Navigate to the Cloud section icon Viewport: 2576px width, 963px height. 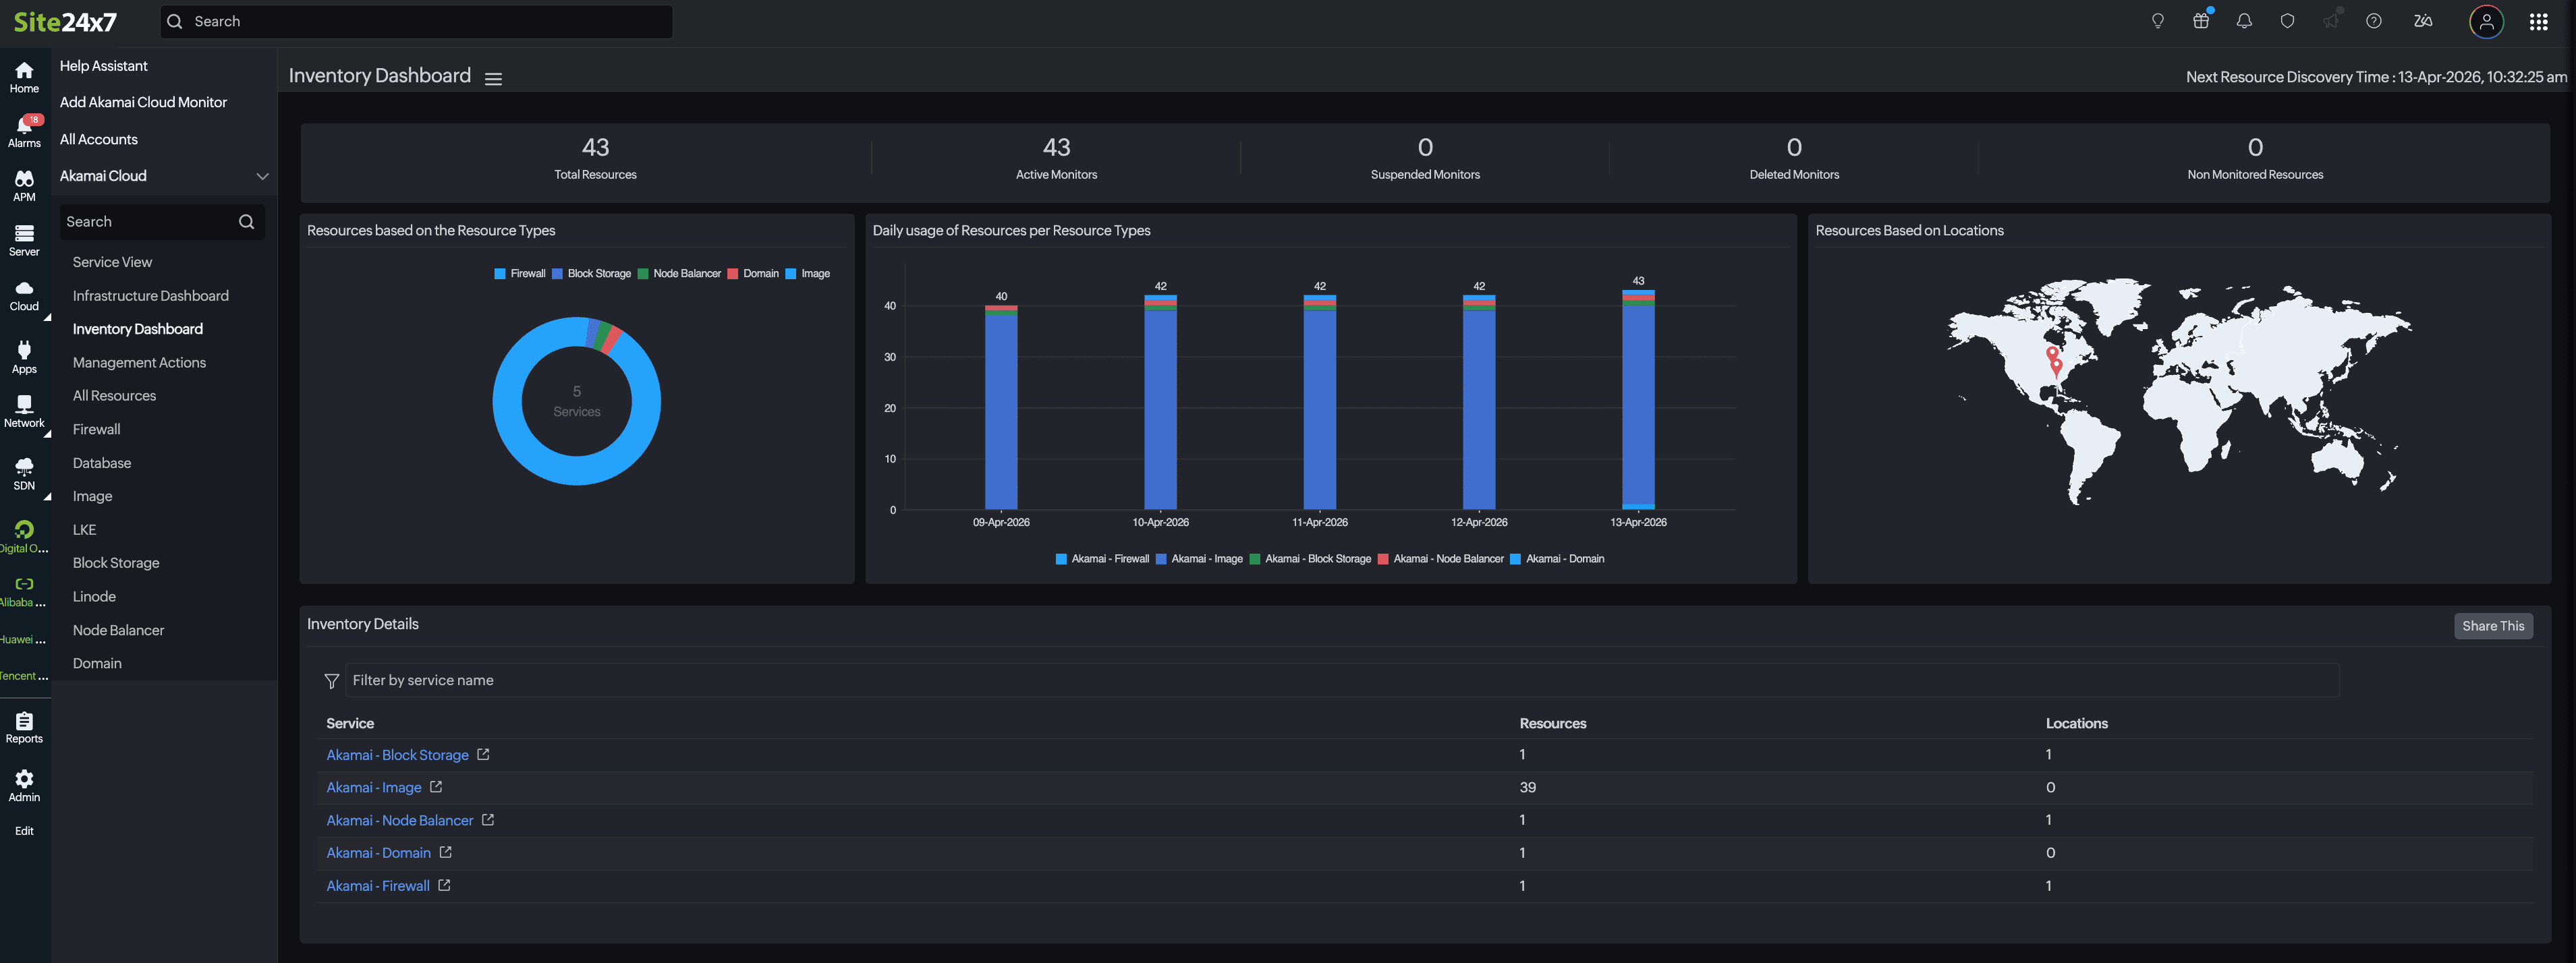click(24, 293)
